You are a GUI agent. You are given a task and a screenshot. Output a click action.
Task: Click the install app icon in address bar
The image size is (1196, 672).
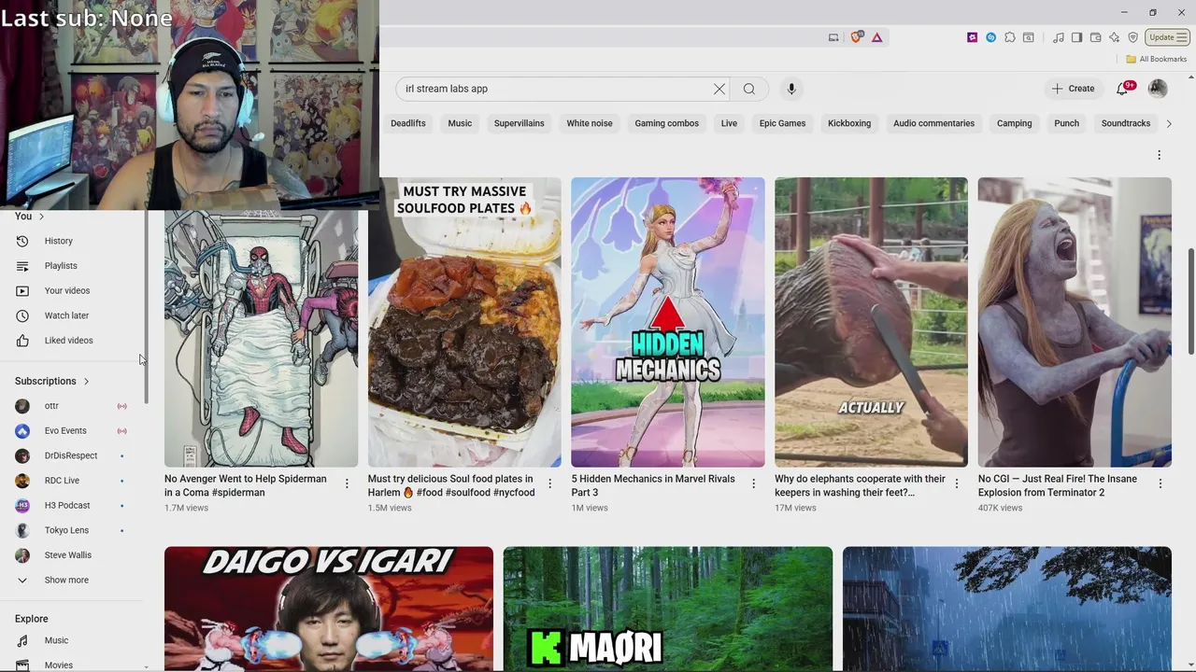tap(833, 37)
